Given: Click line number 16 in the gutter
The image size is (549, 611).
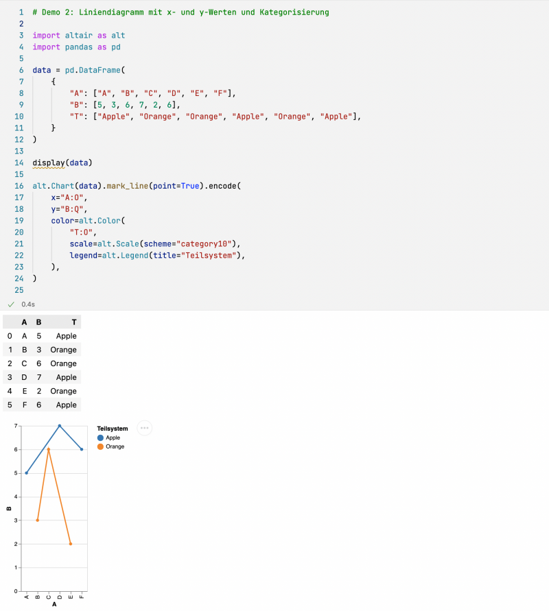Looking at the screenshot, I should [19, 185].
